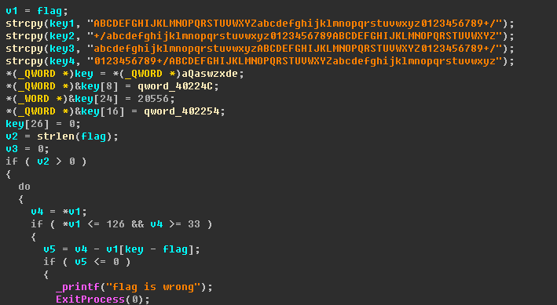Image resolution: width=557 pixels, height=305 pixels.
Task: Click key[26] array assignment
Action: click(x=27, y=124)
